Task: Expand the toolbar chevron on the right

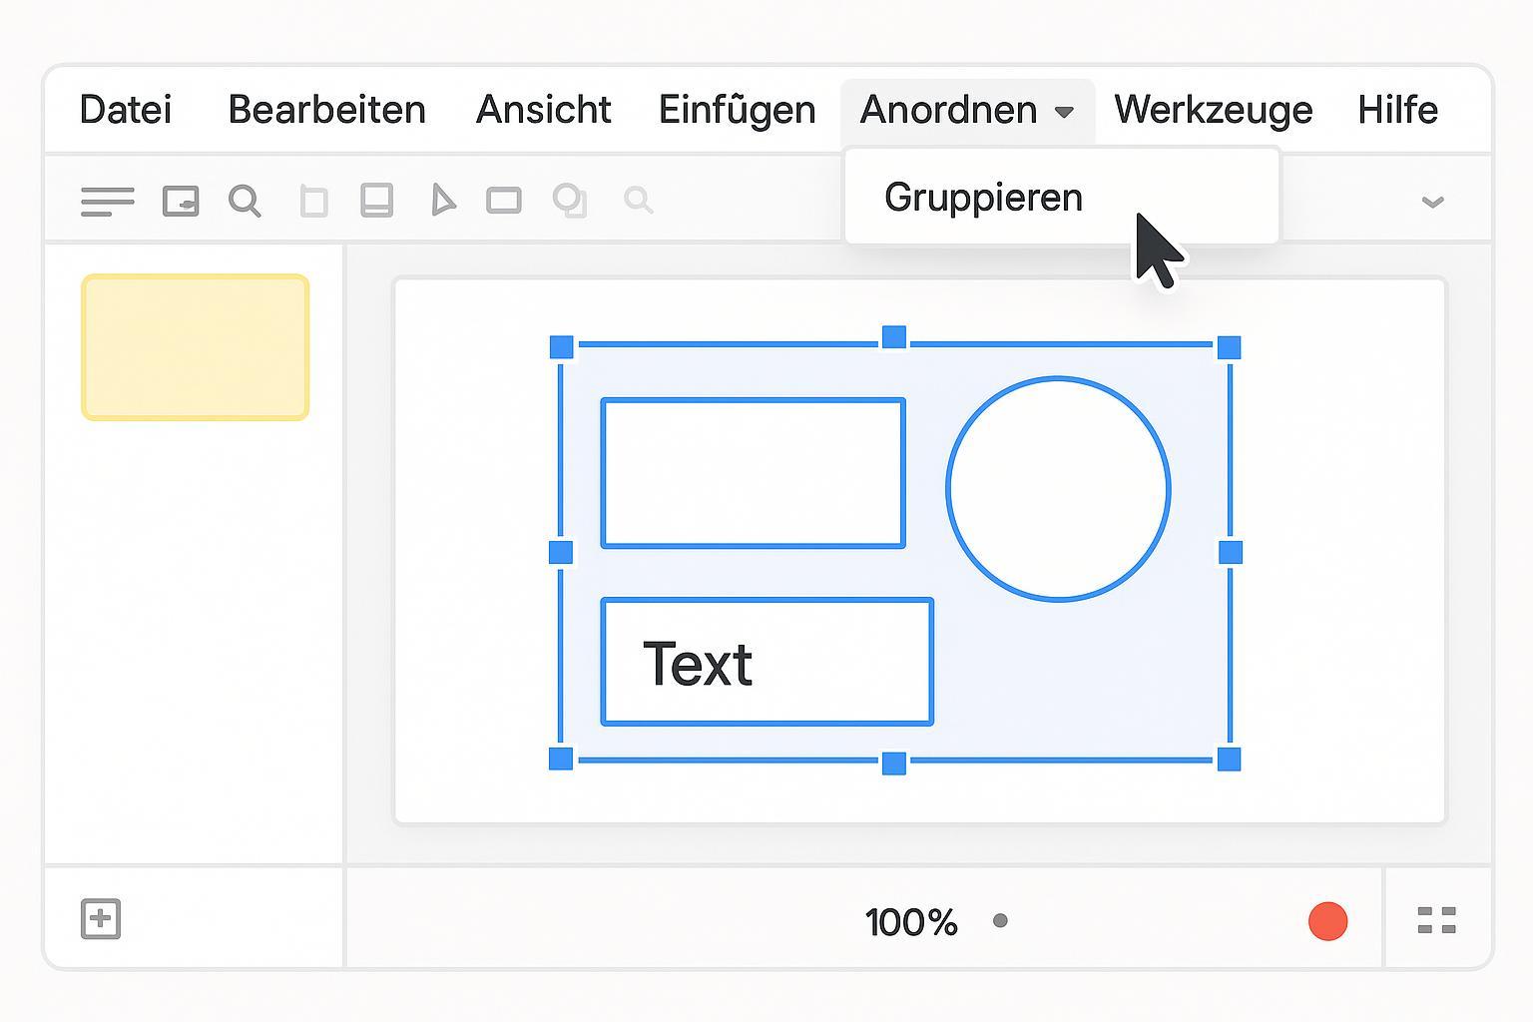Action: click(1432, 203)
